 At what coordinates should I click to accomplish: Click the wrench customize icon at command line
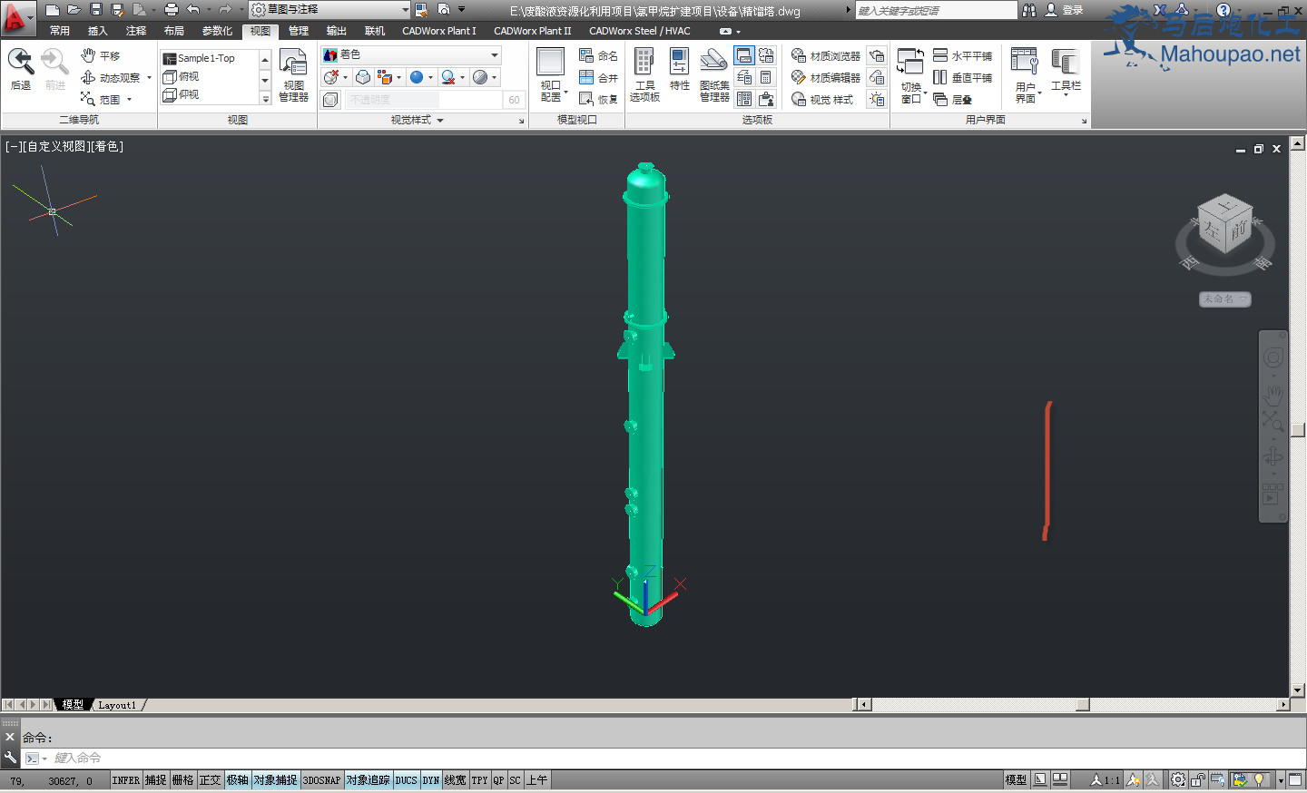tap(10, 758)
